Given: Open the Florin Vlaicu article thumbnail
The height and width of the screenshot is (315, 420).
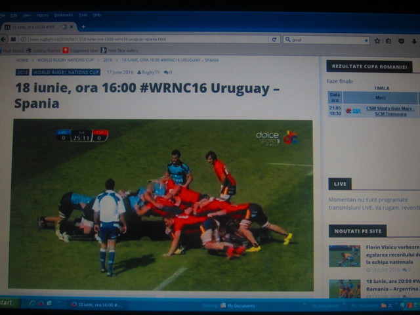Looking at the screenshot, I should (345, 256).
